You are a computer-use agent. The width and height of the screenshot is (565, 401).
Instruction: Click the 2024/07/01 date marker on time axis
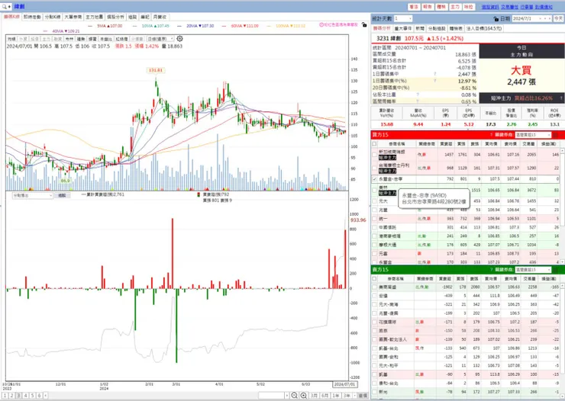point(344,384)
